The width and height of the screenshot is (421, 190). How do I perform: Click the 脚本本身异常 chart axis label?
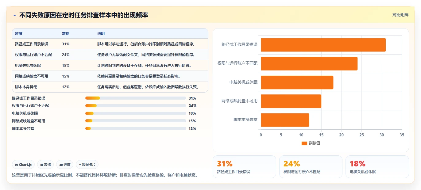pyautogui.click(x=245, y=120)
